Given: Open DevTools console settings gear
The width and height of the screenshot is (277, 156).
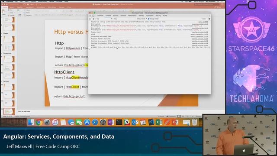Looking at the screenshot, I should pos(209,19).
